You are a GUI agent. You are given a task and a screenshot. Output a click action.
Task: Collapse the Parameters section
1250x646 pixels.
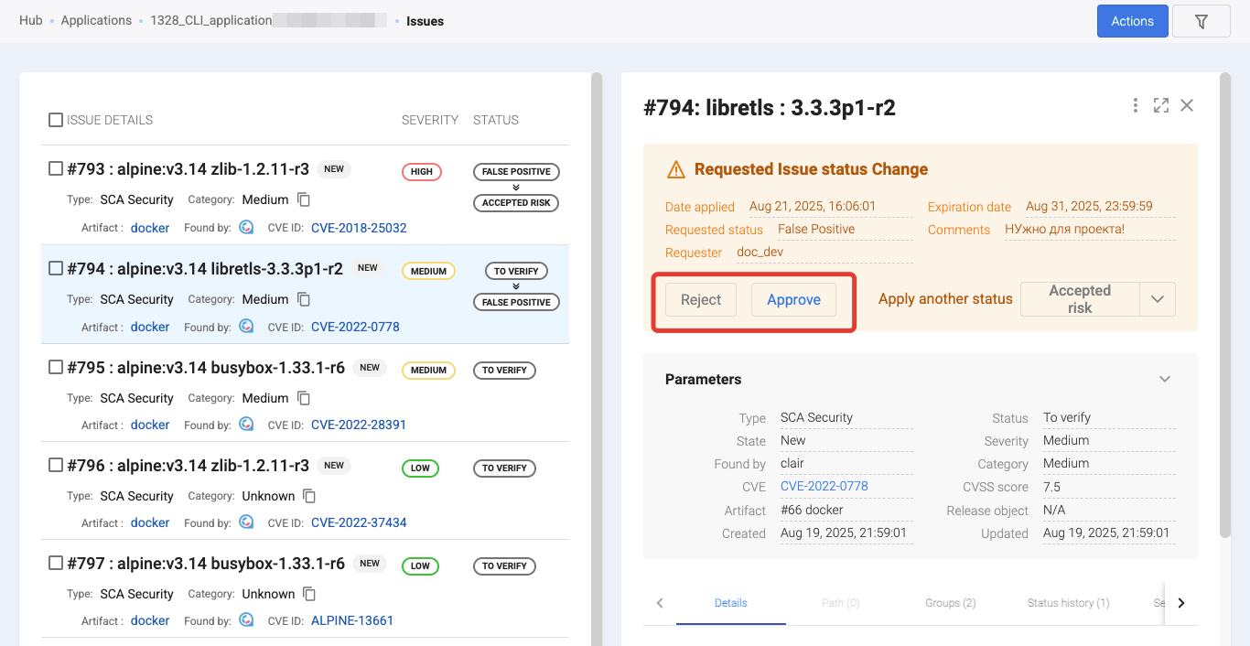pyautogui.click(x=1164, y=379)
